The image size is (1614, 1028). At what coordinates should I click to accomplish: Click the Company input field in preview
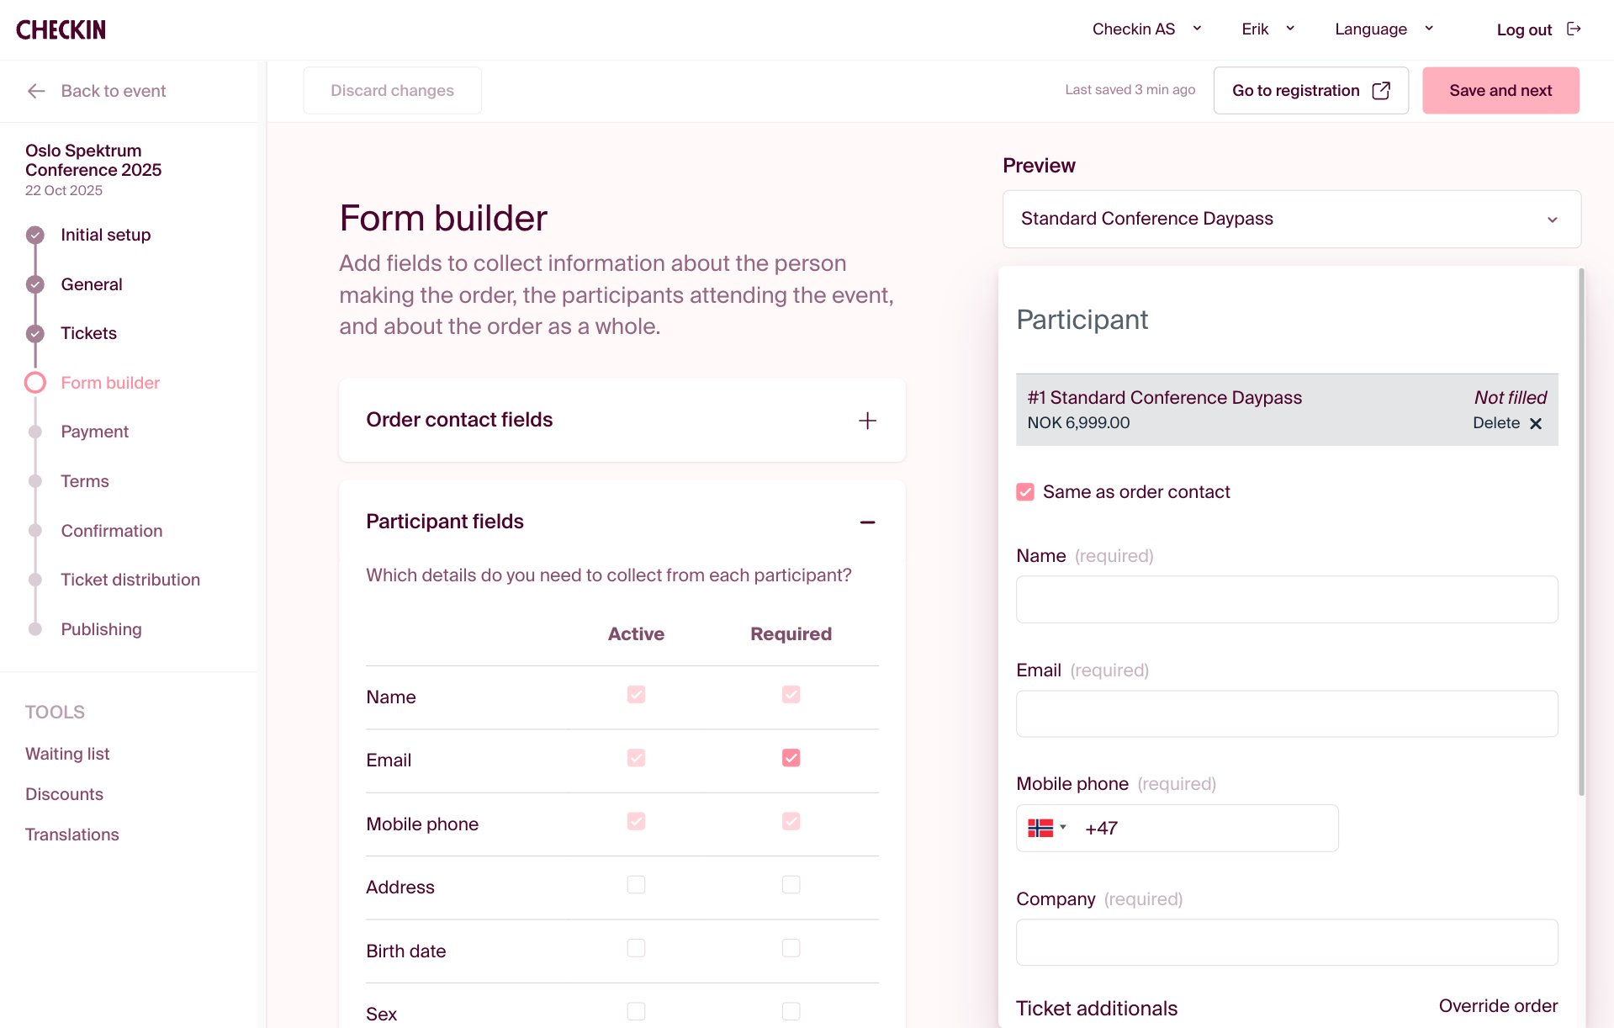pyautogui.click(x=1286, y=942)
